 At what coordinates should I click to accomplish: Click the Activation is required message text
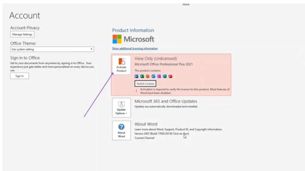tap(185, 91)
